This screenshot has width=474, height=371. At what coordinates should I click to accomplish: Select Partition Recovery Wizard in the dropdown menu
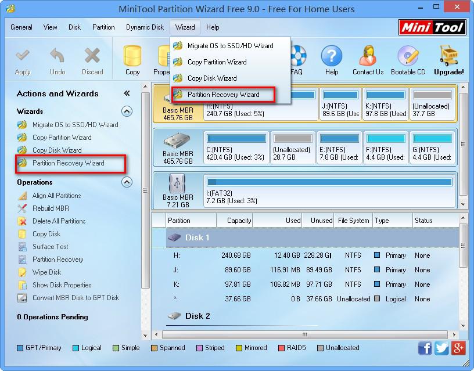223,94
